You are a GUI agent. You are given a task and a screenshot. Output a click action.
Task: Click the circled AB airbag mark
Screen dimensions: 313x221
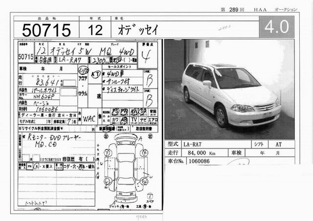click(125, 120)
